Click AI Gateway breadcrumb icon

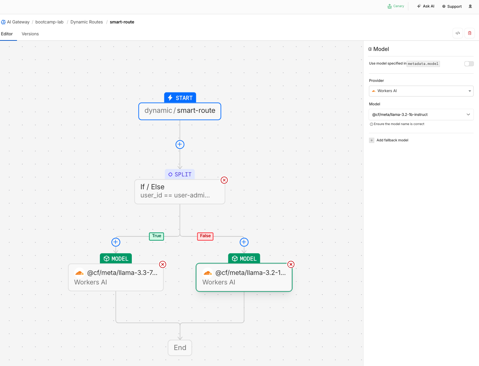[x=3, y=22]
